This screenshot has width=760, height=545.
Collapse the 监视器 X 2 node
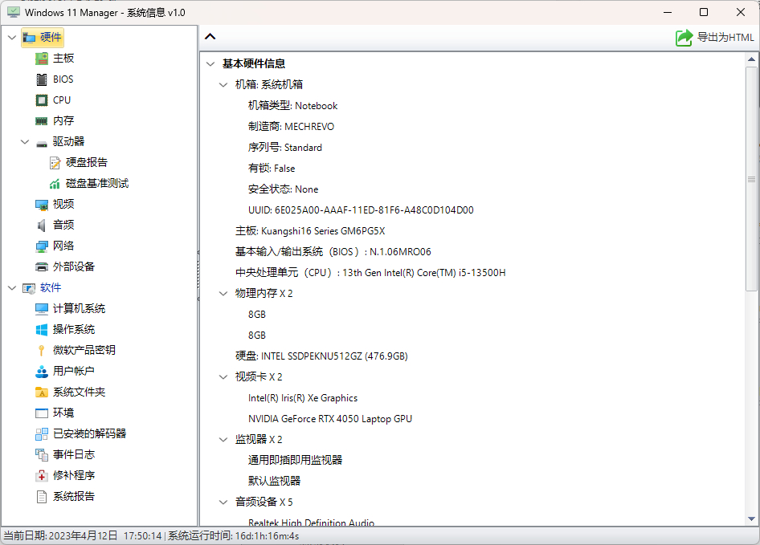223,440
